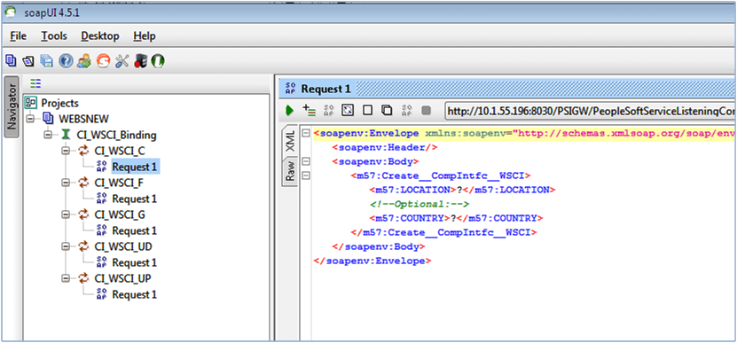
Task: Click the grey stop/cancel request button
Action: (x=426, y=111)
